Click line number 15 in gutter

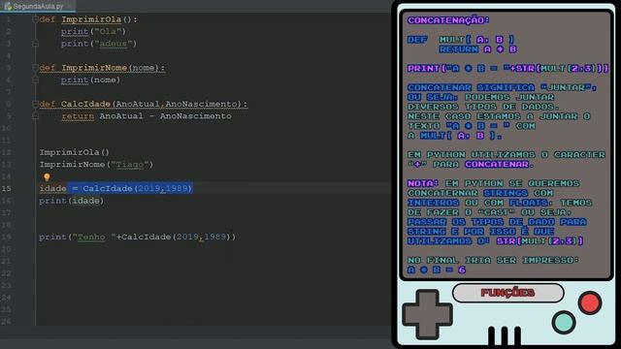tap(7, 188)
